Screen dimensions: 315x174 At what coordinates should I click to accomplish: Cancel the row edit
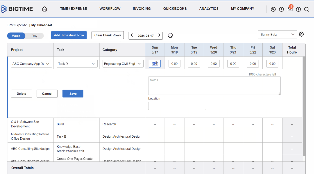(x=47, y=93)
